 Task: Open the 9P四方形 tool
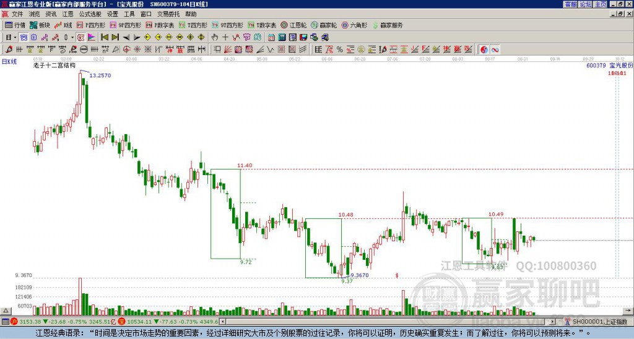[126, 25]
